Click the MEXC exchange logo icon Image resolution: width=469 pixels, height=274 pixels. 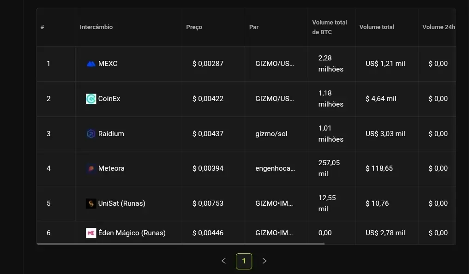(91, 64)
